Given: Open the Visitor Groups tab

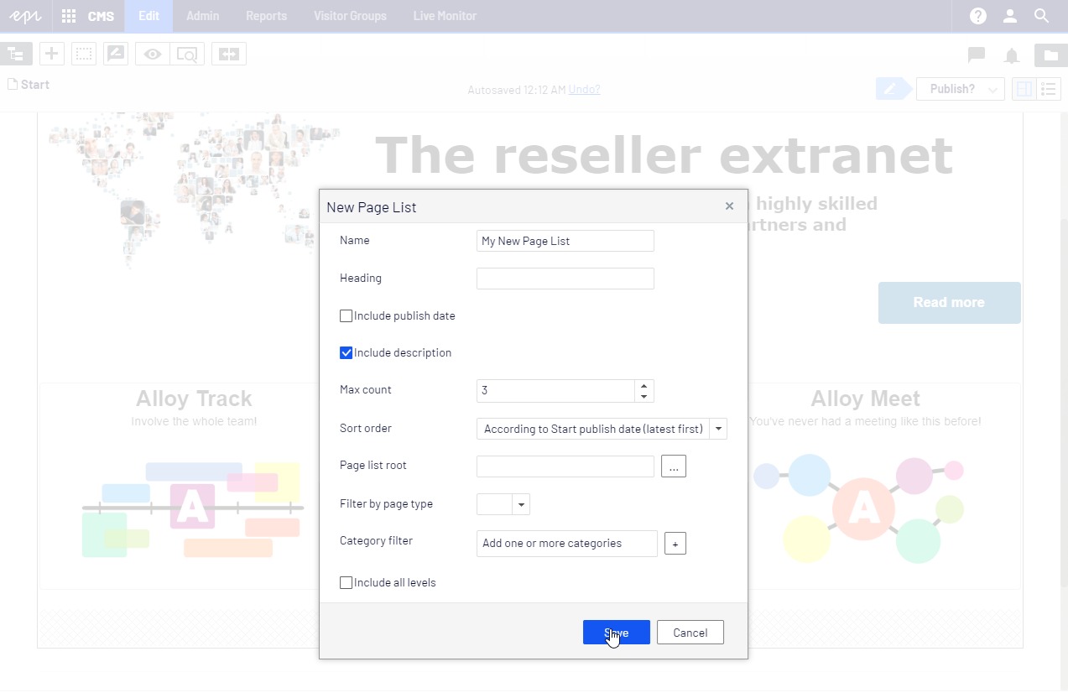Looking at the screenshot, I should point(350,16).
